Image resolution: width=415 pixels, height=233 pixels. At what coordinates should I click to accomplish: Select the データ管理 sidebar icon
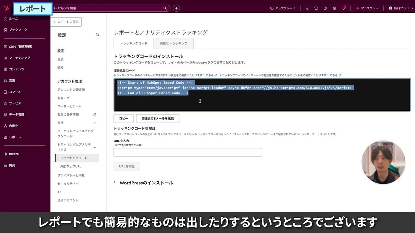pyautogui.click(x=15, y=114)
